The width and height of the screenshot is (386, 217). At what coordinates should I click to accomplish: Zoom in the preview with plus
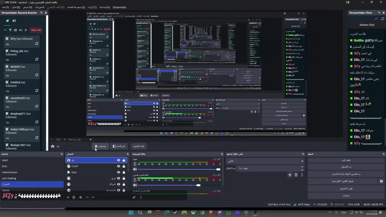pyautogui.click(x=65, y=140)
